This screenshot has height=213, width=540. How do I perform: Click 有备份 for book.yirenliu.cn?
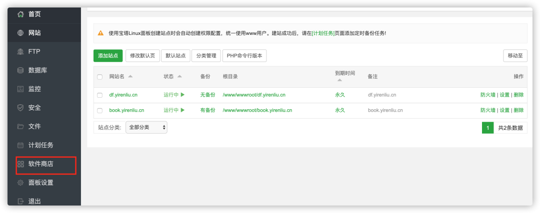pyautogui.click(x=207, y=110)
